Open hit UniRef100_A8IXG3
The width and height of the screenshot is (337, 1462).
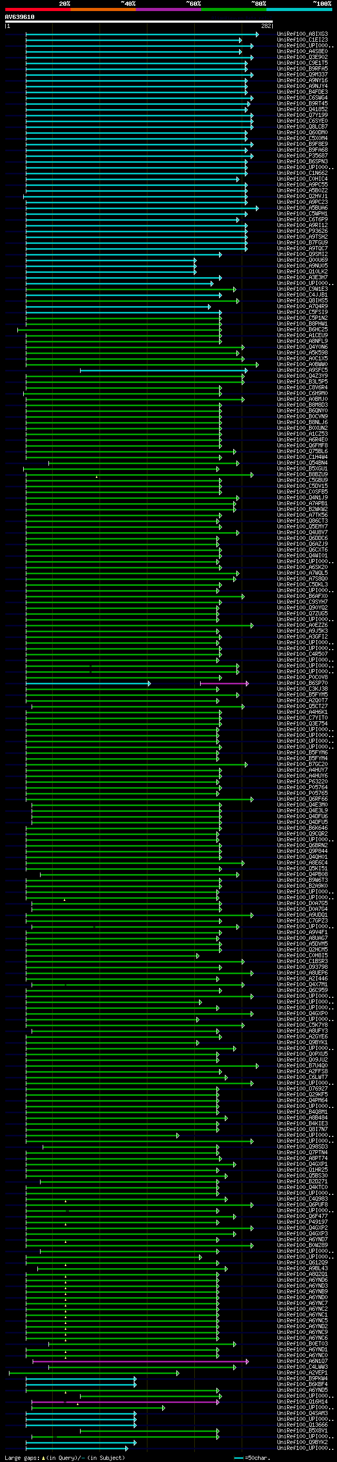302,34
